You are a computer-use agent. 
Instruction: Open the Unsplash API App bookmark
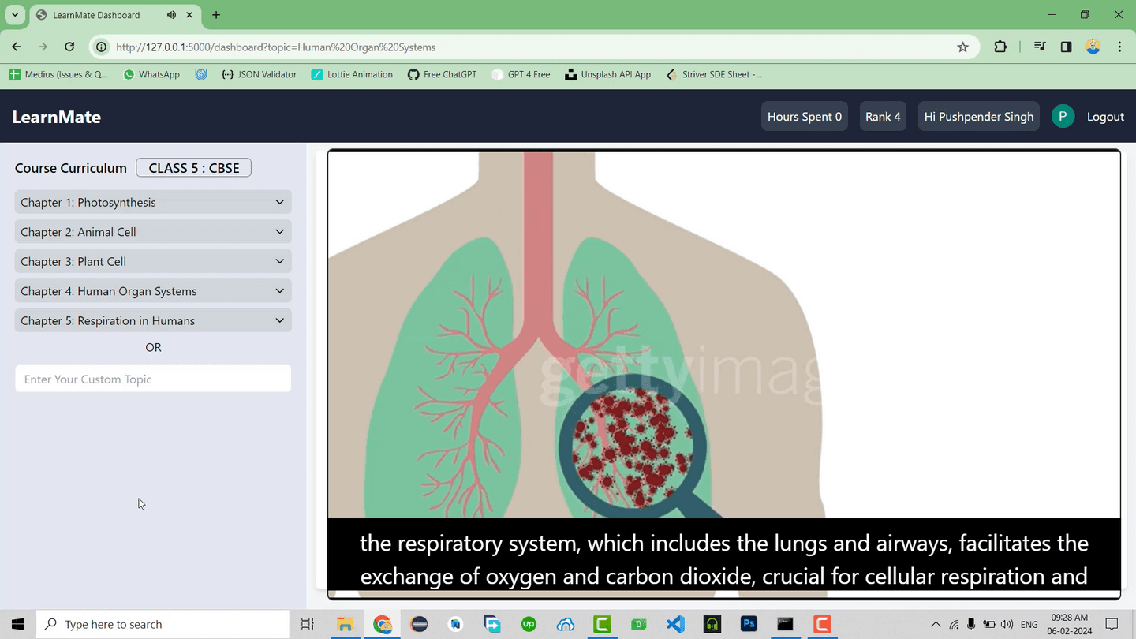[608, 74]
